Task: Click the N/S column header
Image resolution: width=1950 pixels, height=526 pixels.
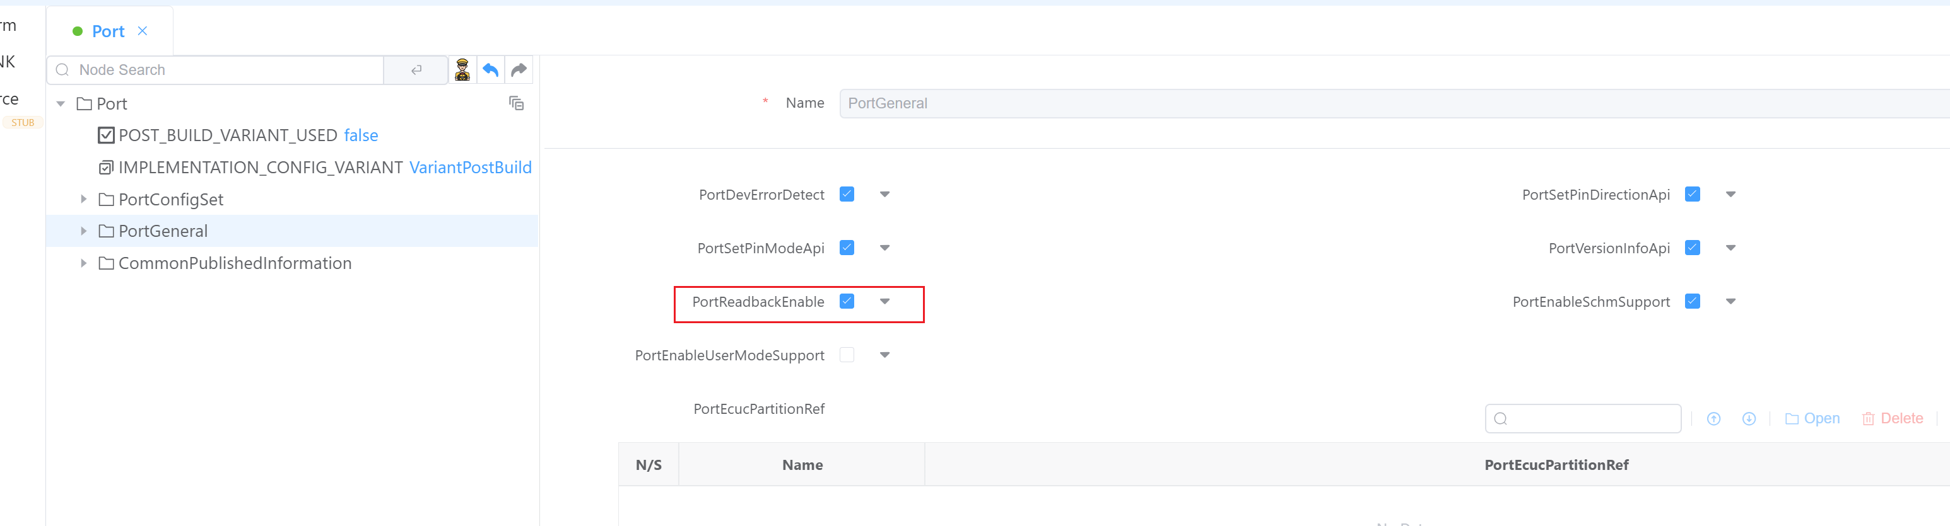Action: (x=649, y=465)
